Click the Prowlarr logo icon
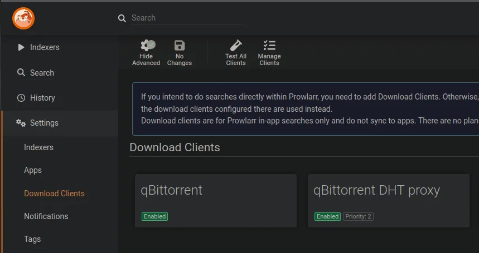 tap(23, 18)
